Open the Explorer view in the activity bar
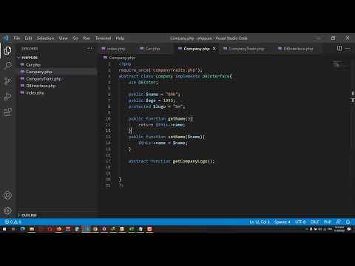Image resolution: width=355 pixels, height=266 pixels. click(x=7, y=50)
